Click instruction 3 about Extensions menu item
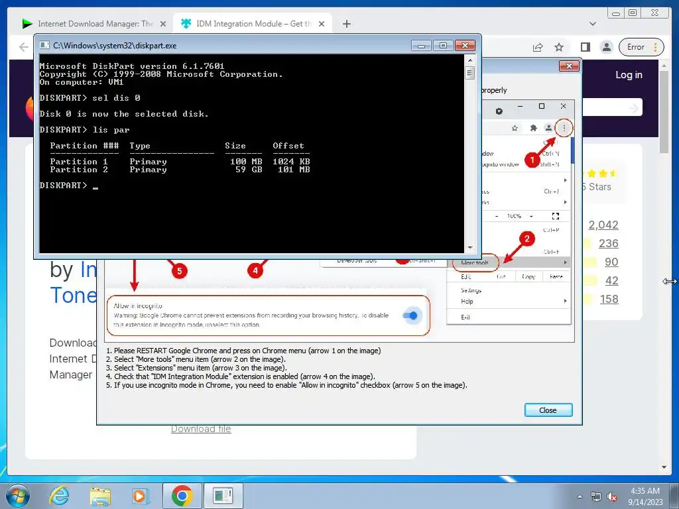This screenshot has width=679, height=509. pos(196,368)
